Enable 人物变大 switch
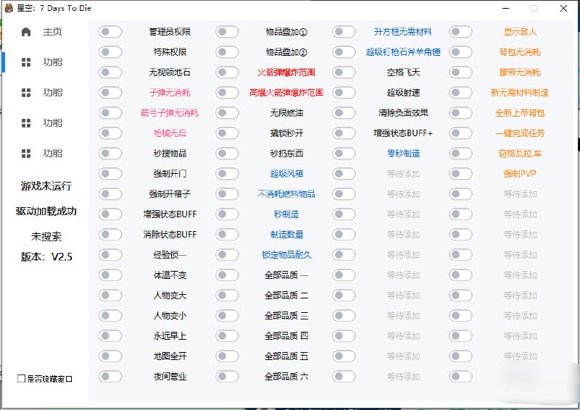Image resolution: width=580 pixels, height=410 pixels. (110, 296)
